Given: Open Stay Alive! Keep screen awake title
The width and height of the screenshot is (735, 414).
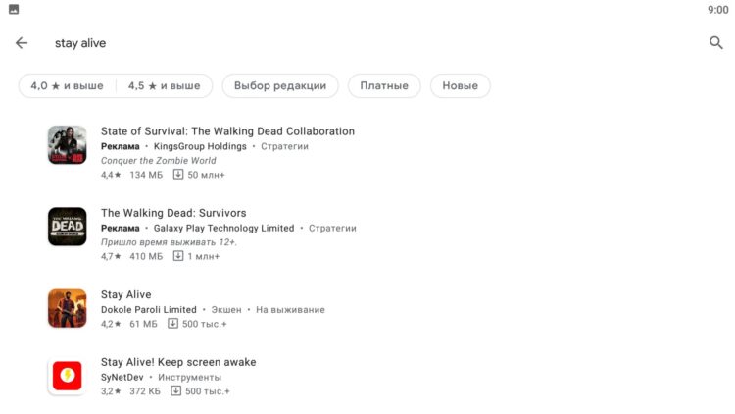Looking at the screenshot, I should (178, 362).
